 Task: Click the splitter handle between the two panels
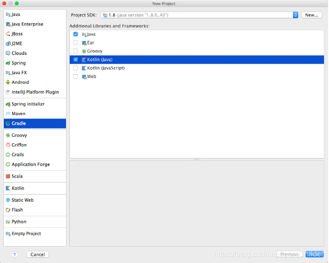point(197,159)
